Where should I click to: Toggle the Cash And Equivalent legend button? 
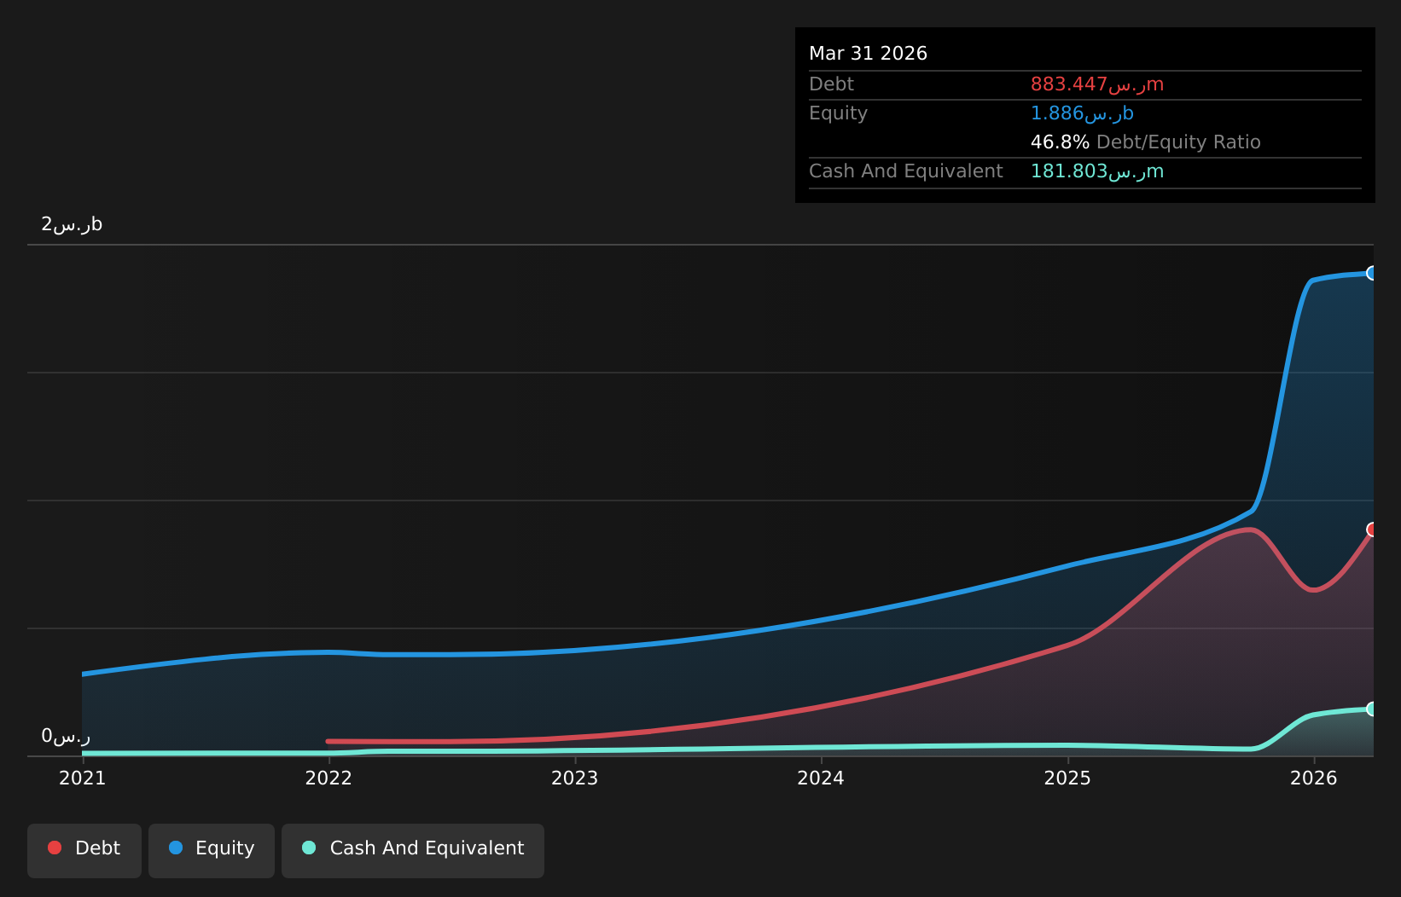point(413,850)
